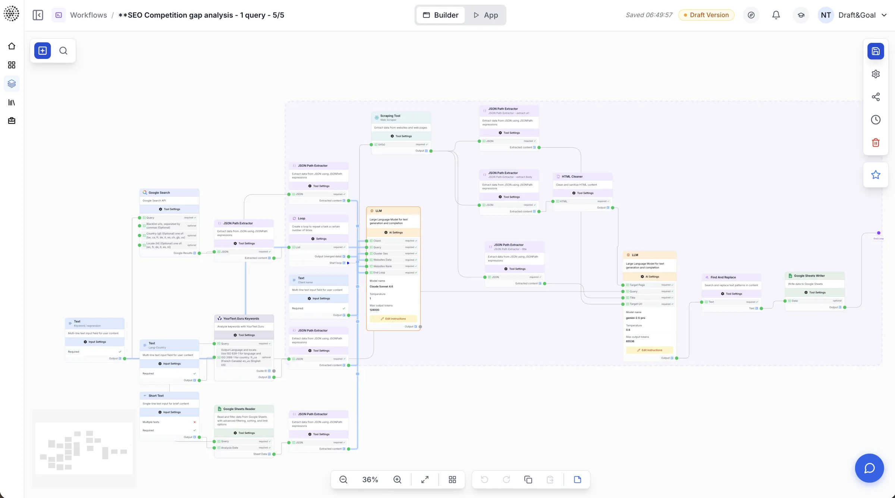Click the canvas minimap
Image resolution: width=895 pixels, height=498 pixels.
tap(84, 448)
